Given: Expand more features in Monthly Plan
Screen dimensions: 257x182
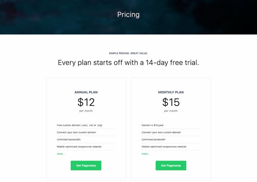Looking at the screenshot, I should [146, 154].
